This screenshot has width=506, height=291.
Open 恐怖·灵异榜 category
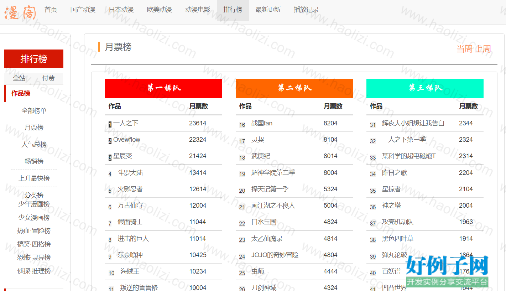[x=34, y=258]
